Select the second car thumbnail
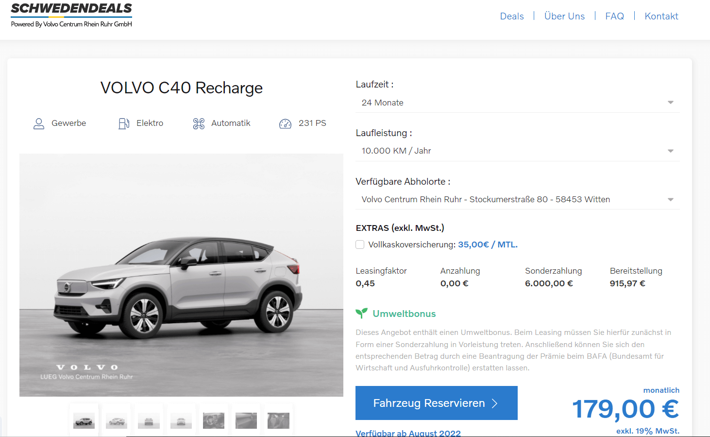 (117, 420)
